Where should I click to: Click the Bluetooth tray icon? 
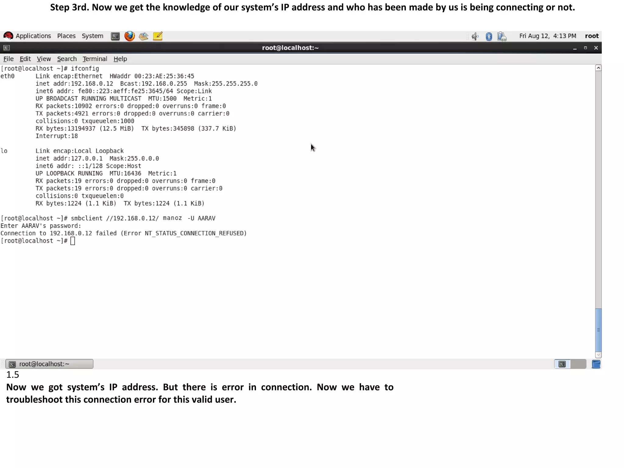[x=489, y=37]
